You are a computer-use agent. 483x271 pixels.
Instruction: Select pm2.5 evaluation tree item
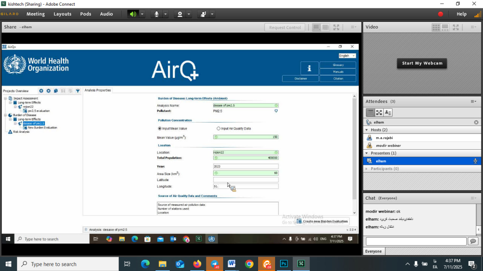[38, 111]
